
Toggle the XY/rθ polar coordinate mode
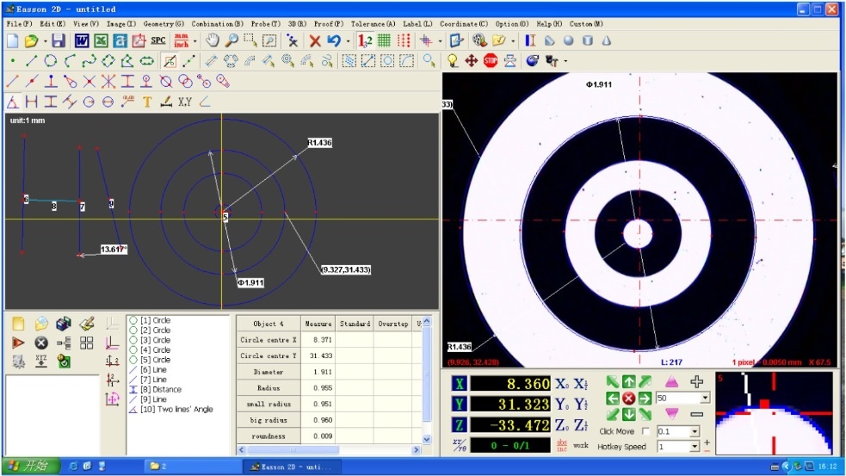(x=460, y=446)
